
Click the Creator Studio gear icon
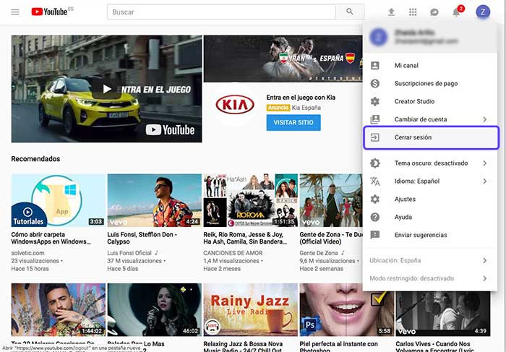[x=375, y=101]
